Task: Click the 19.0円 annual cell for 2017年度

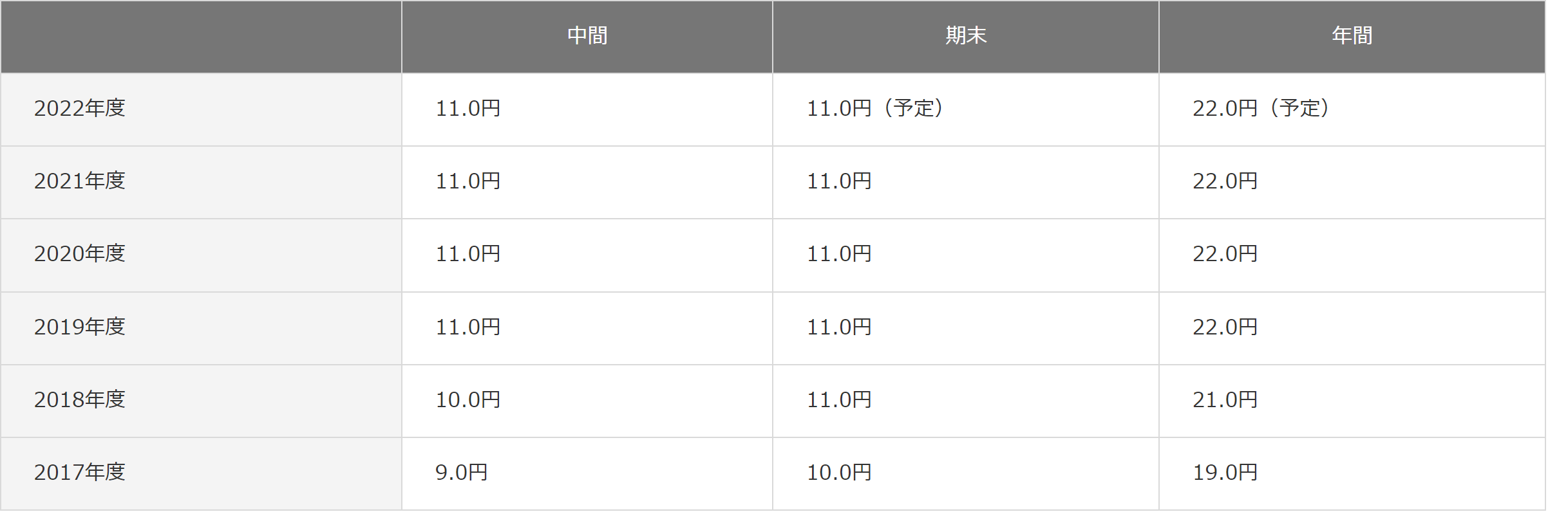Action: [x=1352, y=473]
